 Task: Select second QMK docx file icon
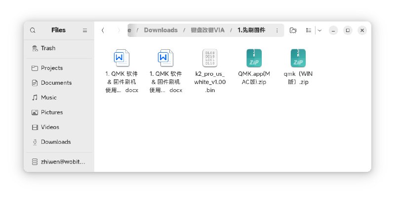[x=166, y=58]
